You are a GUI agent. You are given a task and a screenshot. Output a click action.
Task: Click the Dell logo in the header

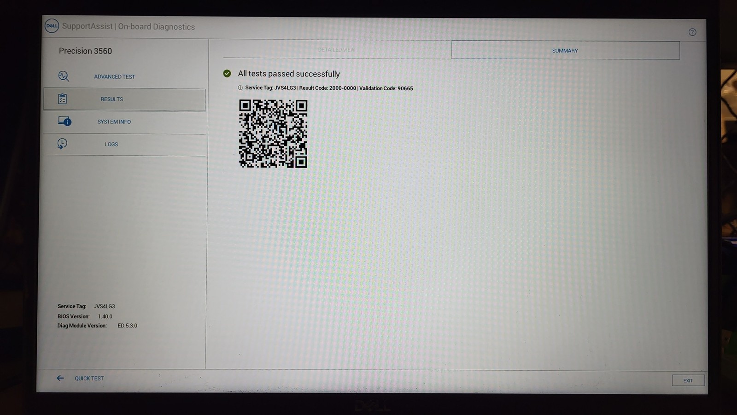coord(52,26)
